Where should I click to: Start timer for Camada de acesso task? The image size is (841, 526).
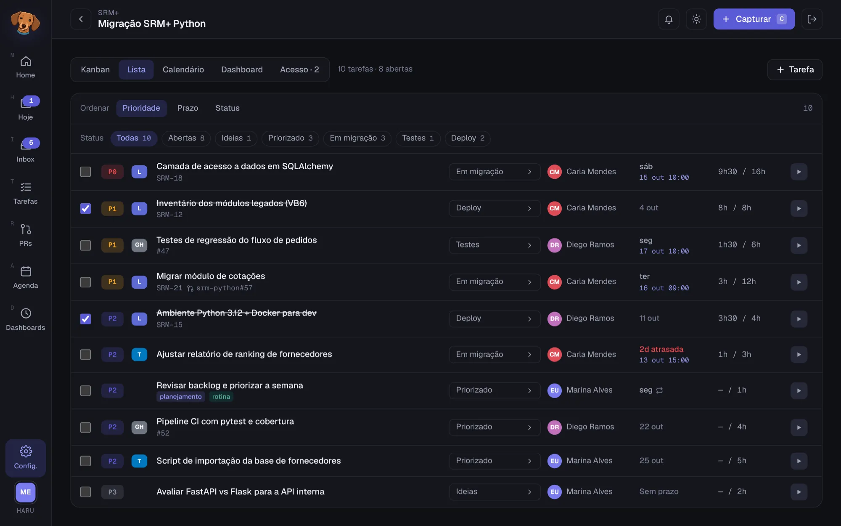coord(799,172)
